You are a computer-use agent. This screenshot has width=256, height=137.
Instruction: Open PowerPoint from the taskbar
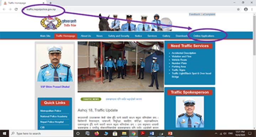click(x=170, y=133)
